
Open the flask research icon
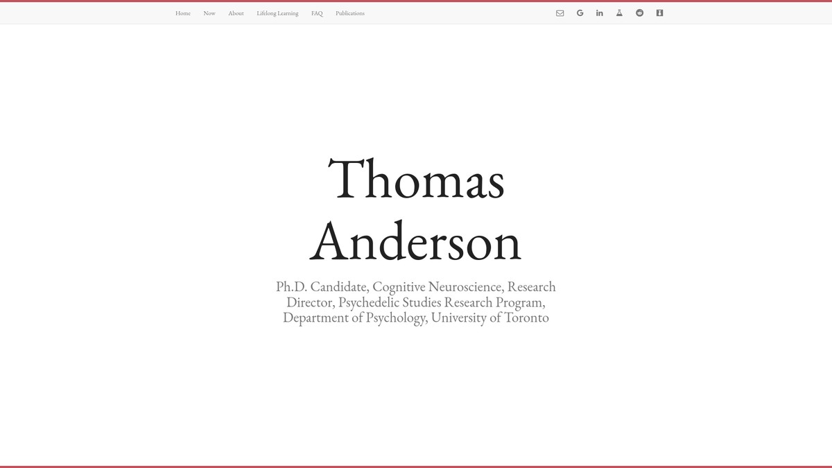point(619,13)
